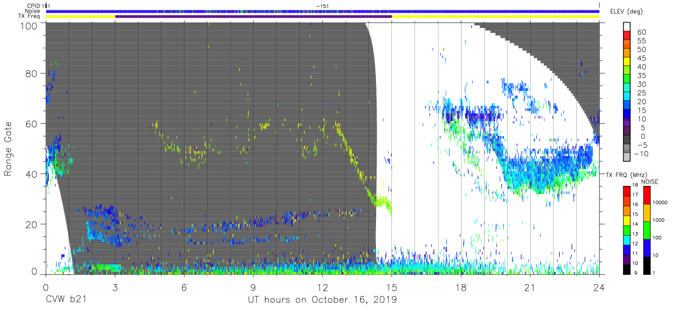
Task: Click the 'NOISE' colorbar title
Action: pos(649,182)
